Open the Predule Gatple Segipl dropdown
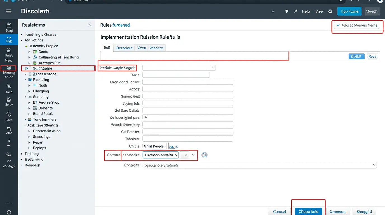385x215 pixels. pyautogui.click(x=179, y=67)
